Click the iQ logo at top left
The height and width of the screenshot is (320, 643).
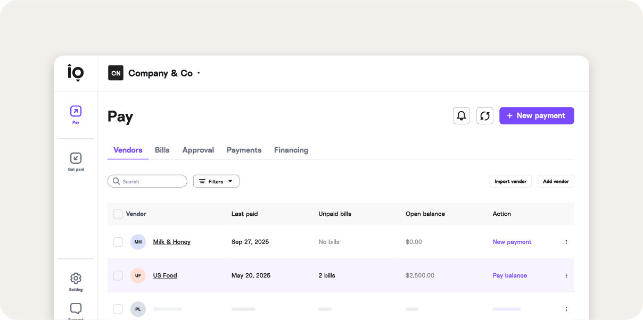(x=76, y=73)
